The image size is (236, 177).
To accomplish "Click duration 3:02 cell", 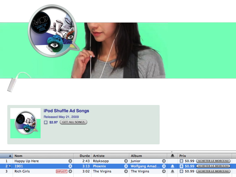I will coord(86,171).
